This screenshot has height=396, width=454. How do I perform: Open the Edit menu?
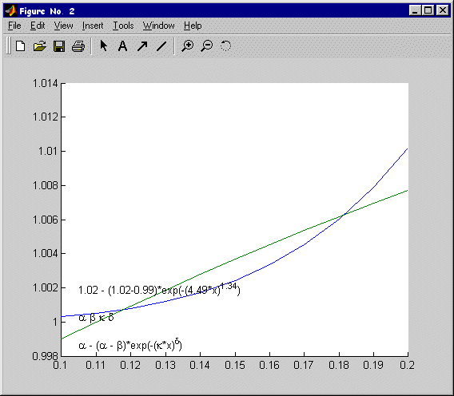(x=38, y=26)
